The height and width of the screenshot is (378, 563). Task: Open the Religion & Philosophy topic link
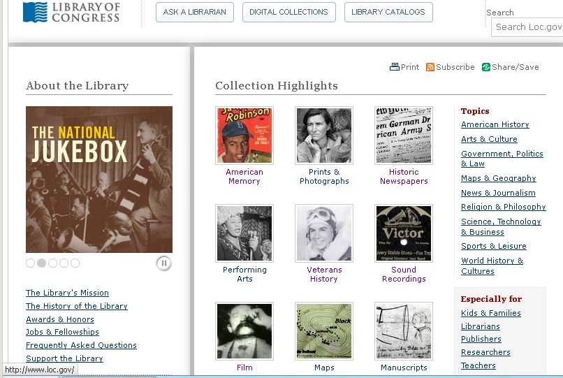coord(504,207)
